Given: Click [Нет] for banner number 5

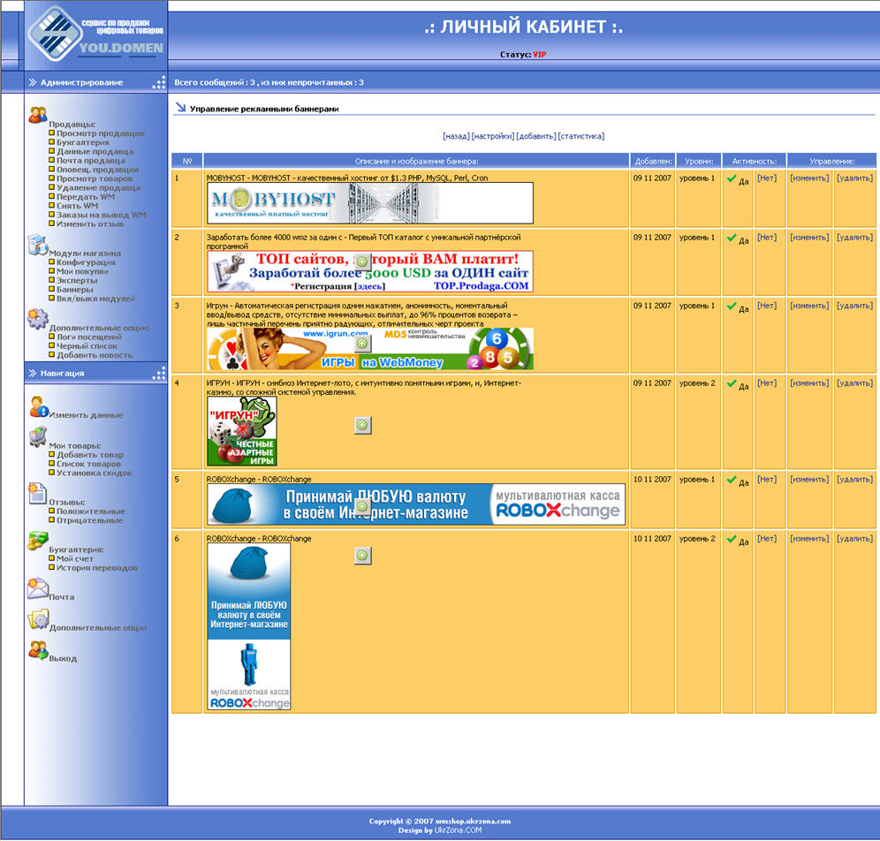Looking at the screenshot, I should tap(767, 479).
